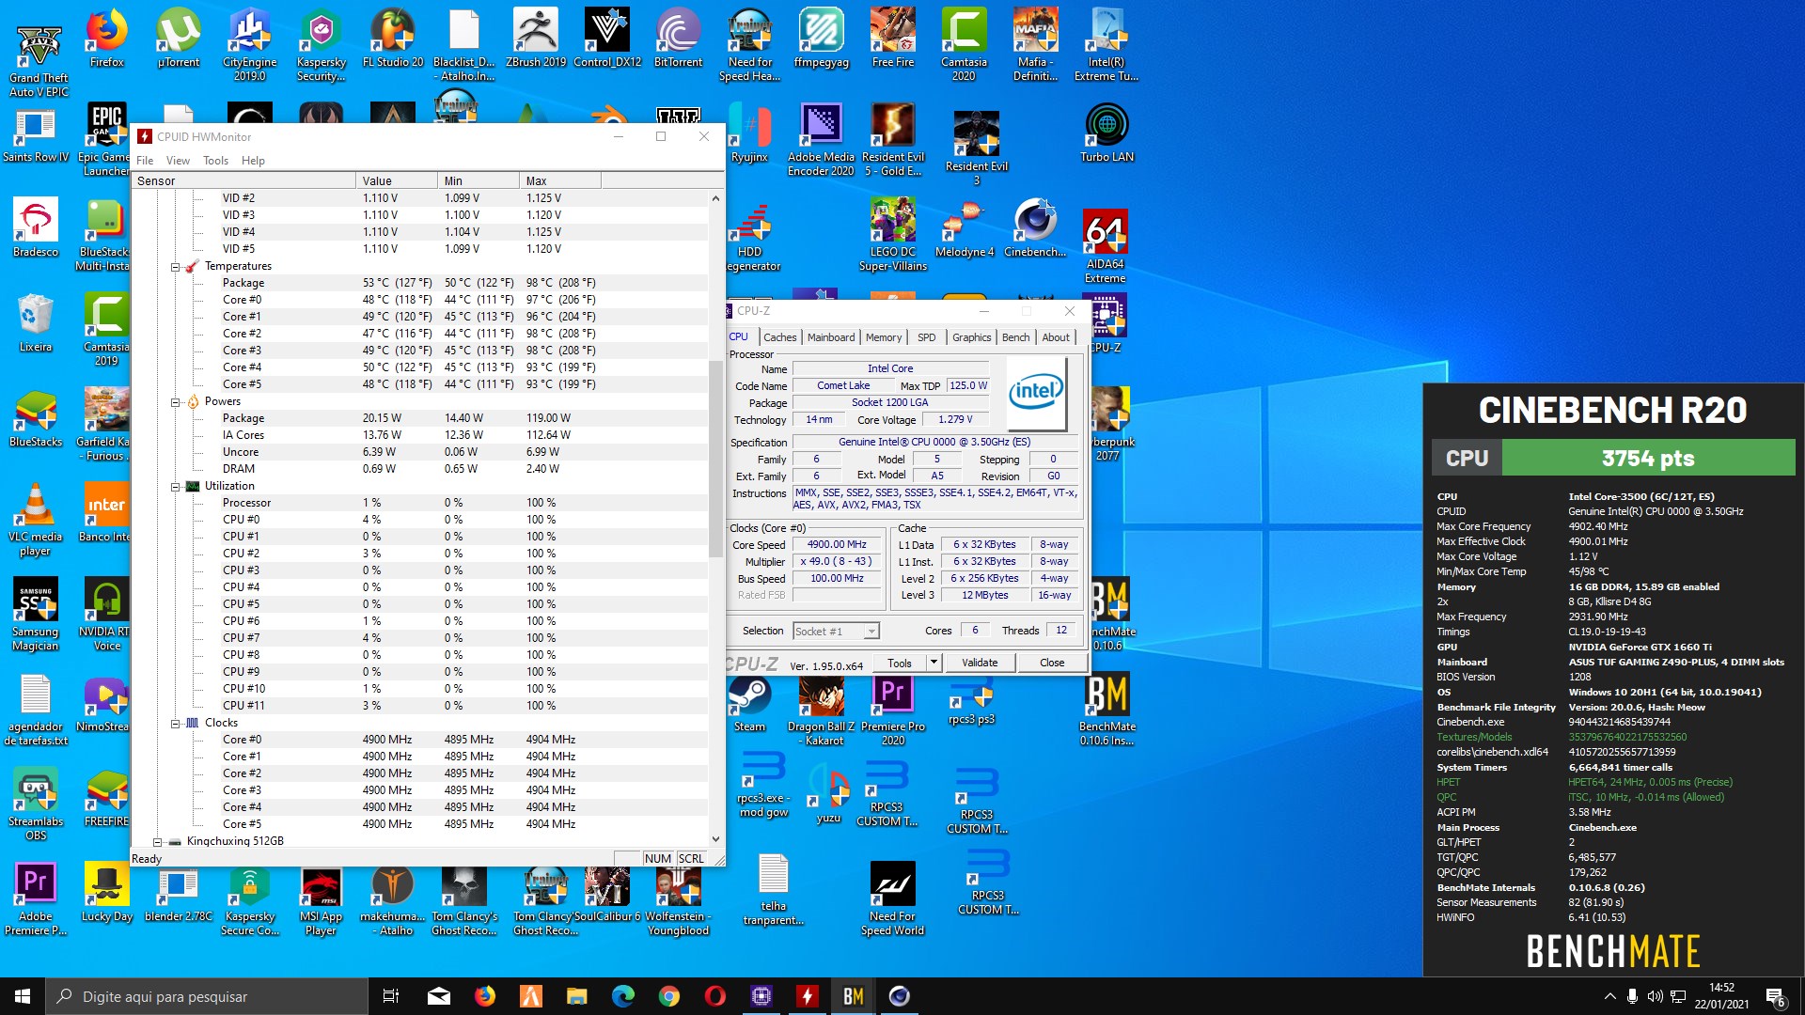
Task: Open the Help menu in HWMonitor
Action: click(x=253, y=161)
